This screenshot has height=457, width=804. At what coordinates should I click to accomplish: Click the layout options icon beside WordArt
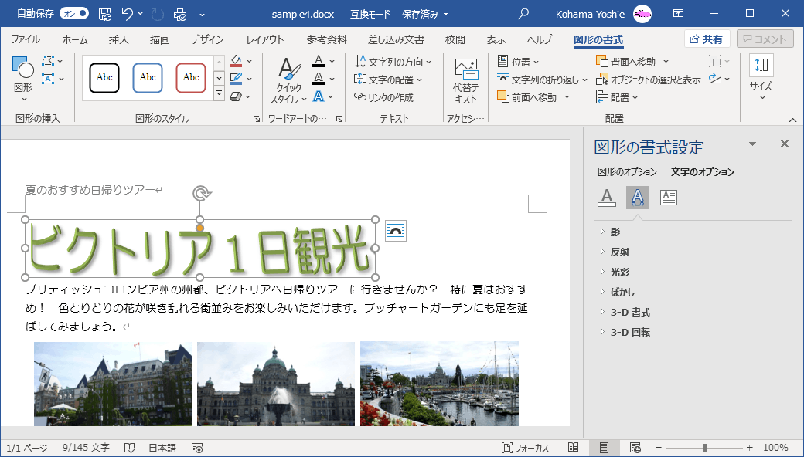[x=396, y=231]
